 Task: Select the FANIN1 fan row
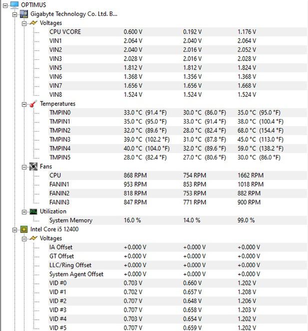click(x=178, y=184)
